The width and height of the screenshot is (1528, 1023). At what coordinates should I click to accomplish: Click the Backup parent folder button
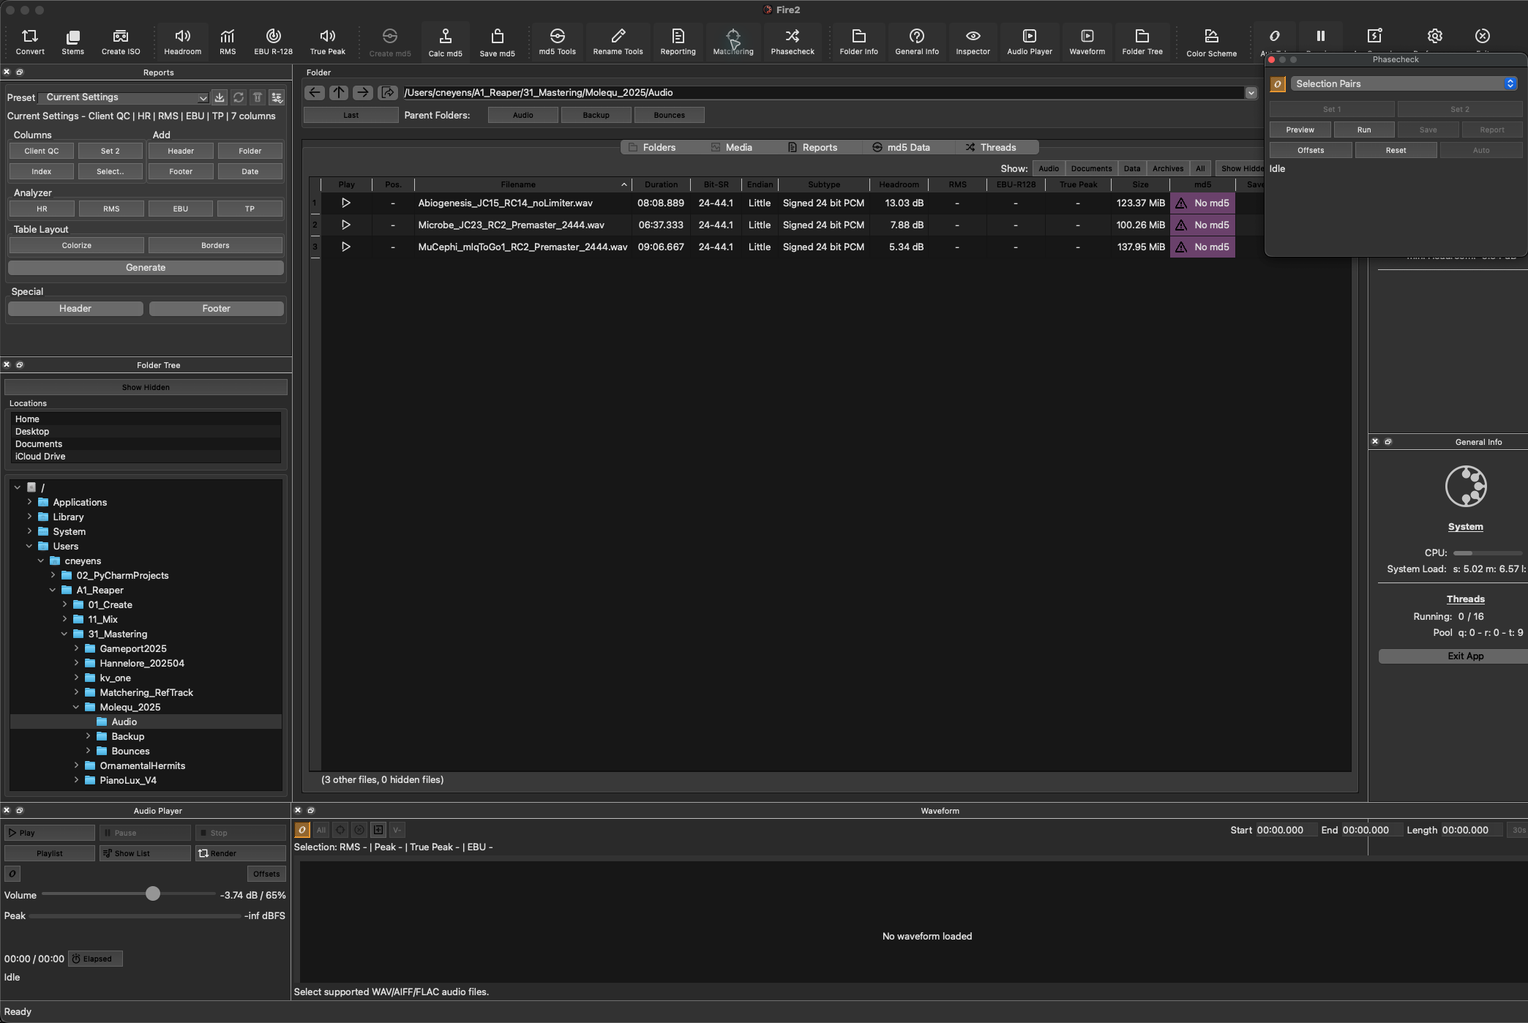(596, 115)
